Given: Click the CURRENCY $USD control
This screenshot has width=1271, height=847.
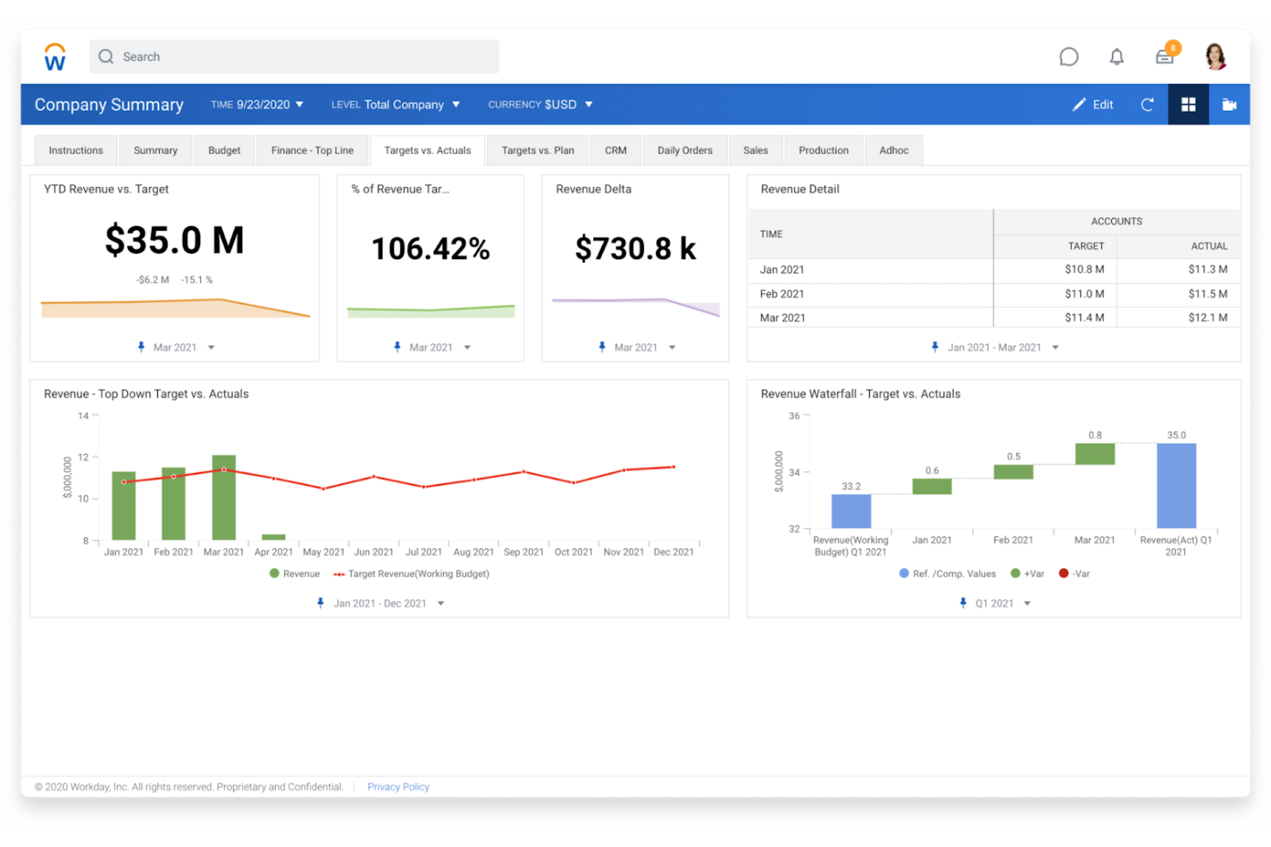Looking at the screenshot, I should tap(539, 104).
